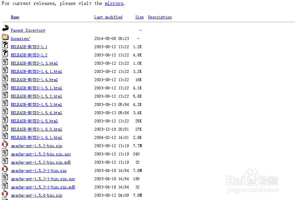This screenshot has height=200, width=295.
Task: Open RELEASE-NOTES-1.6.0.html link
Action: click(36, 130)
